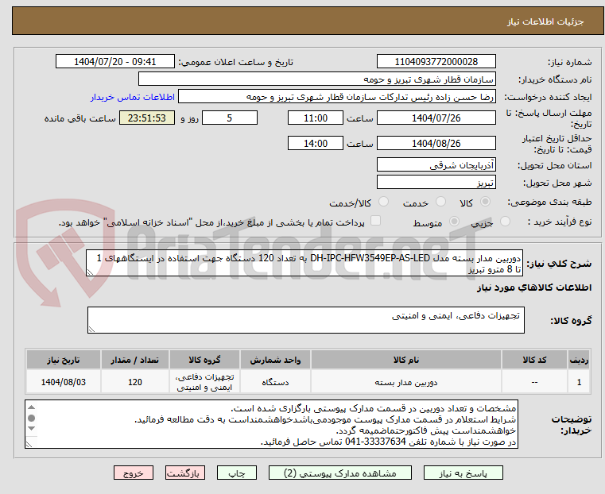Click the delivery province field آذربایجان شرقی
This screenshot has width=605, height=494.
pos(436,165)
